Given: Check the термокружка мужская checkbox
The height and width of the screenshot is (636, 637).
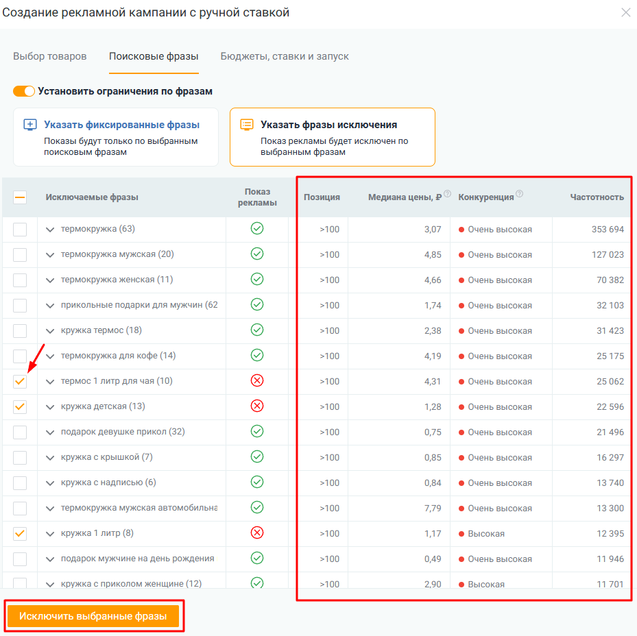Looking at the screenshot, I should (20, 254).
